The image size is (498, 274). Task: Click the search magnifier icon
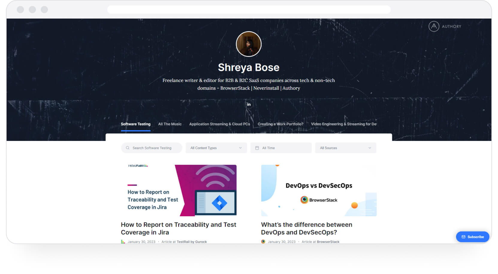tap(128, 148)
